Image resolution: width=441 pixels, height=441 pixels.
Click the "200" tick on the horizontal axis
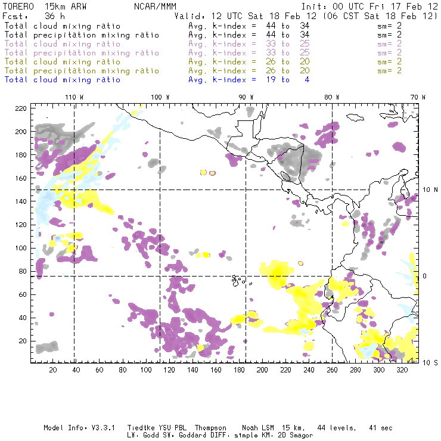click(x=262, y=370)
